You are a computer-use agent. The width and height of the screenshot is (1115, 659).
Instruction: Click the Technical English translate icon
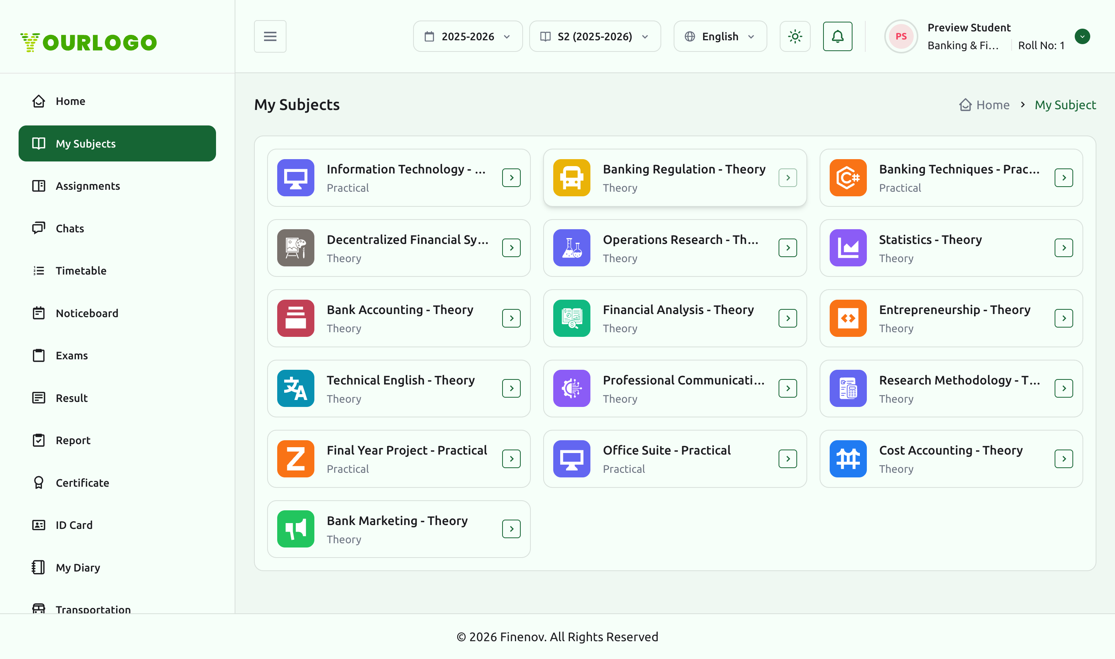(x=295, y=388)
